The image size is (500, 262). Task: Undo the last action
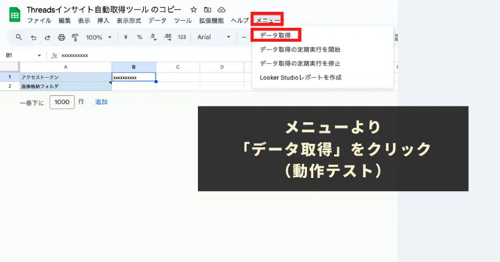pyautogui.click(x=33, y=38)
